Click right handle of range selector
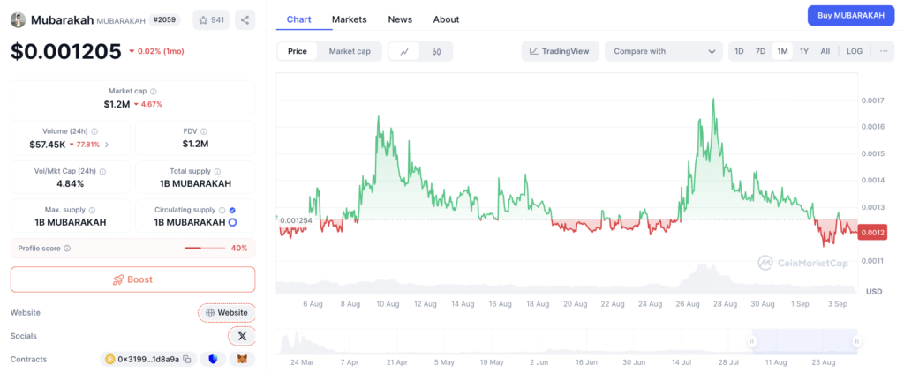The image size is (904, 372). 856,341
